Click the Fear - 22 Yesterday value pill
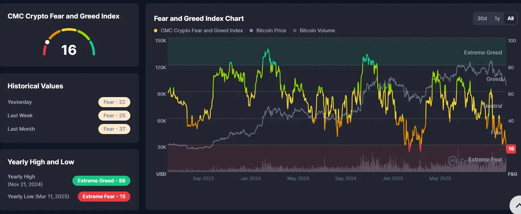Screen dimensions: 521x214 (x=114, y=102)
